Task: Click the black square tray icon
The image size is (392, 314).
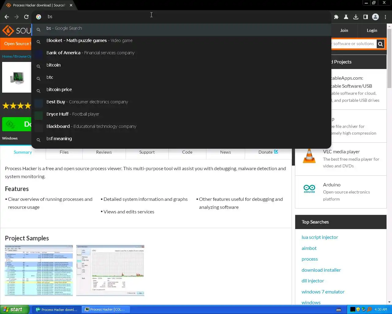Action: coord(353,309)
